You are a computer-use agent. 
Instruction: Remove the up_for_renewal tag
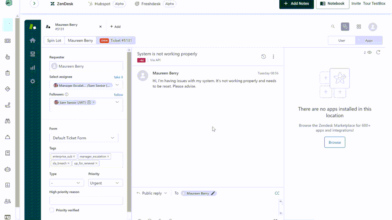click(x=96, y=163)
